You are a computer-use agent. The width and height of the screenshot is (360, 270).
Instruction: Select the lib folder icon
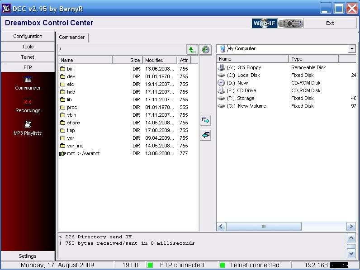(63, 99)
